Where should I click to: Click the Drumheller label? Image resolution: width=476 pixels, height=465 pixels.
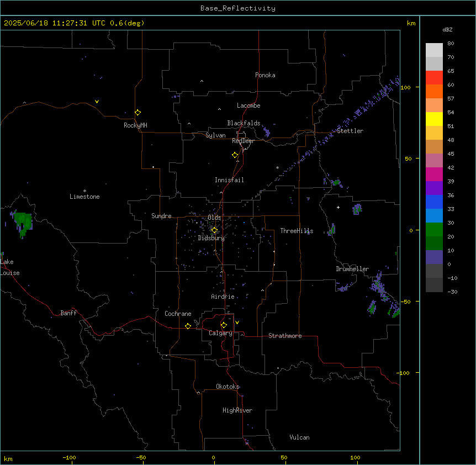(x=352, y=269)
